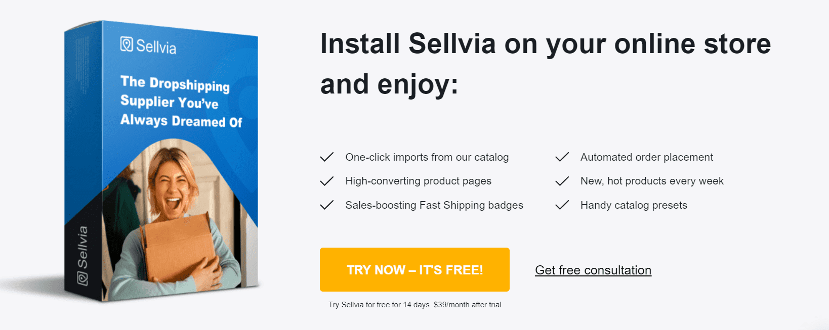Click checkmark beside High-converting product pages
829x330 pixels.
pos(327,181)
